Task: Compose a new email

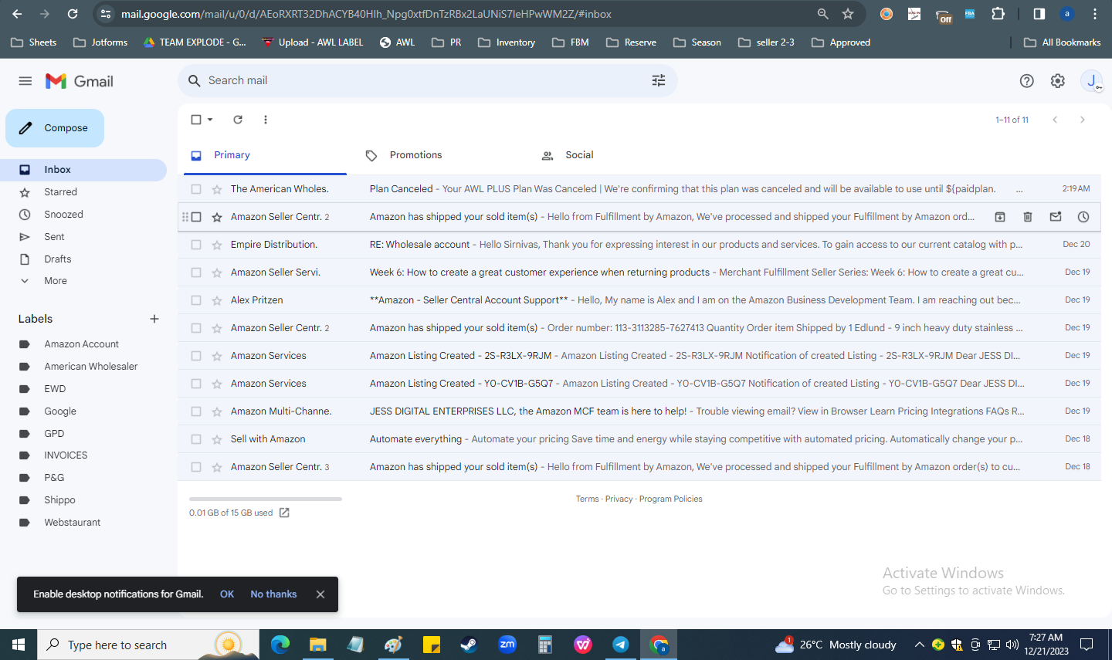Action: click(x=55, y=128)
